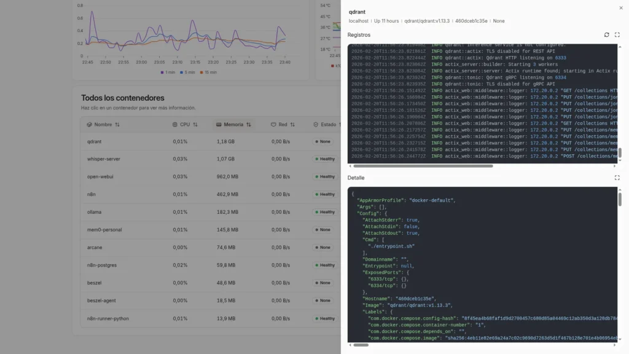This screenshot has height=354, width=629.
Task: Expand Registros logs to fullscreen
Action: (618, 35)
